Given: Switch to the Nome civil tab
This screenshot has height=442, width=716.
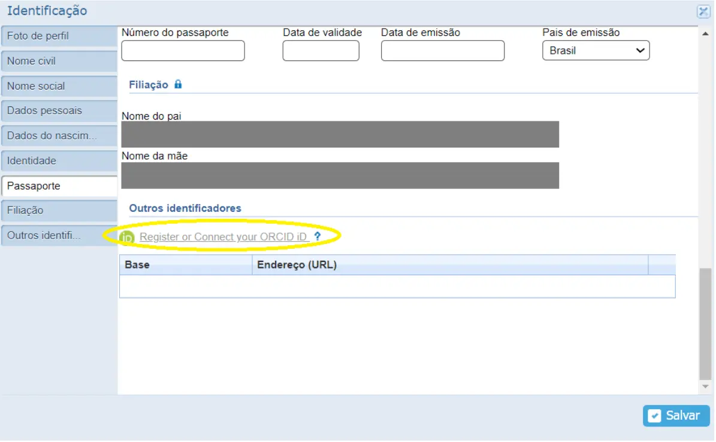Looking at the screenshot, I should 59,61.
